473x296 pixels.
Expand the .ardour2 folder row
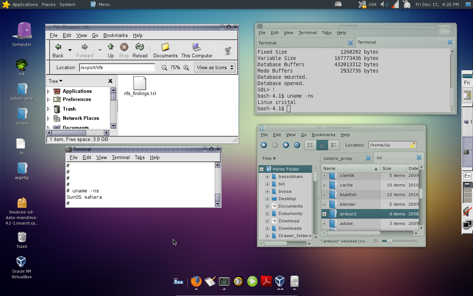[x=324, y=214]
